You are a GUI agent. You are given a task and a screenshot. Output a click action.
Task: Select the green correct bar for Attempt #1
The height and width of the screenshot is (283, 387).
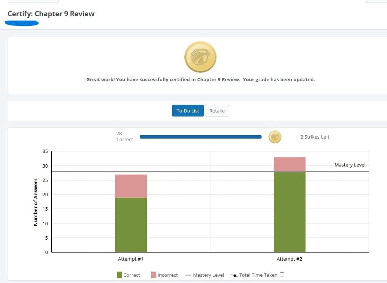131,225
